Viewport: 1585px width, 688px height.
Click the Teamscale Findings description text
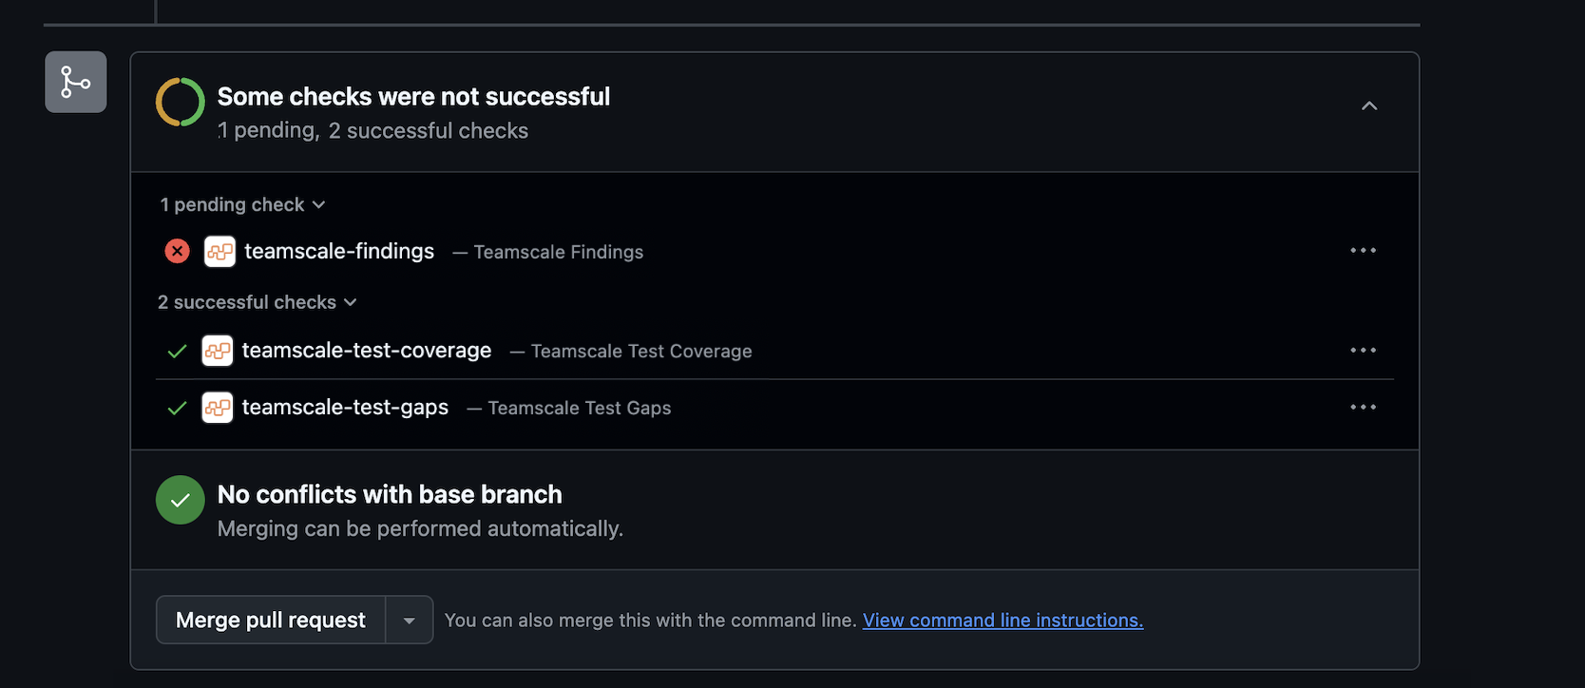point(559,252)
